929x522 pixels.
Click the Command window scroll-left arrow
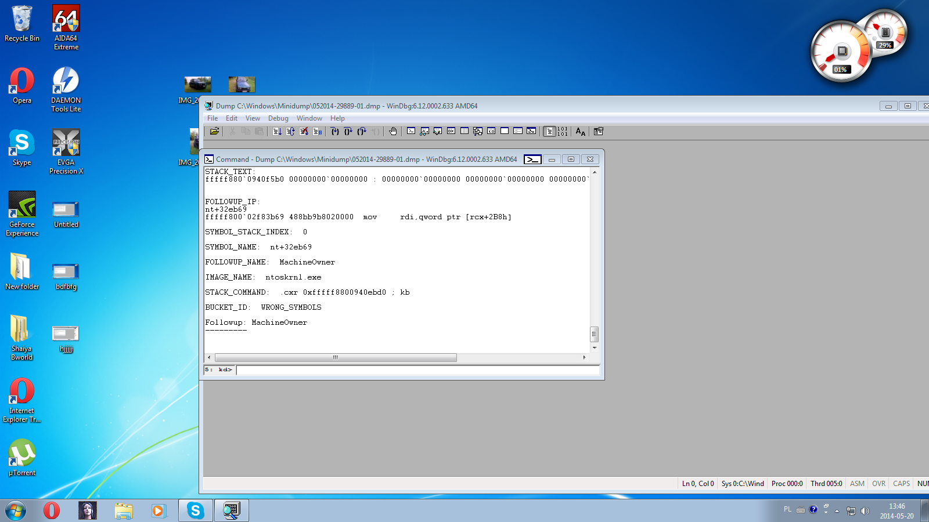pyautogui.click(x=209, y=357)
